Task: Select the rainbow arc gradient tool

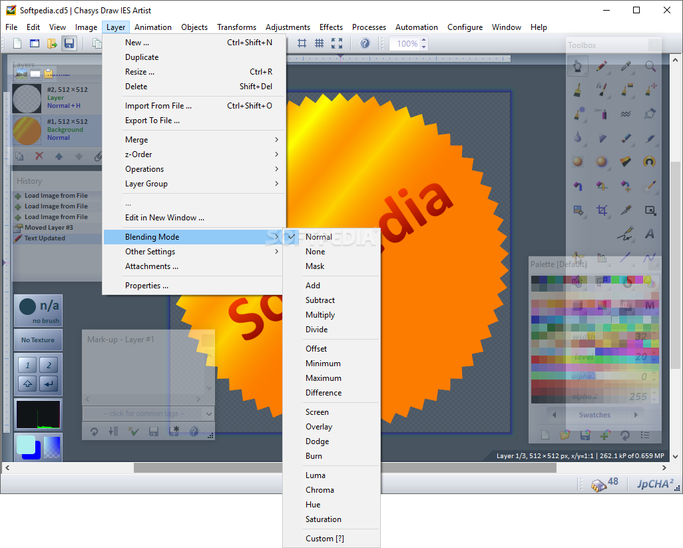Action: tap(650, 162)
